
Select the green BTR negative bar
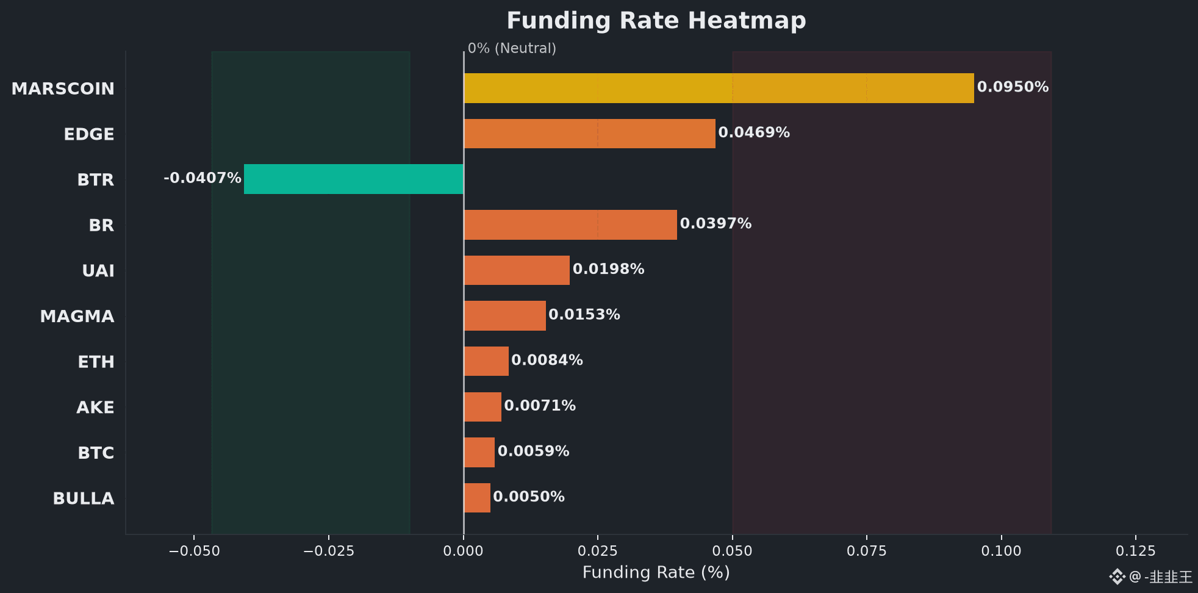(354, 179)
